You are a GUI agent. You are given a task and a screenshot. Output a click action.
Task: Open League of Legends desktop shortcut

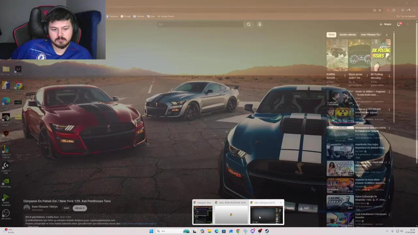click(x=6, y=152)
